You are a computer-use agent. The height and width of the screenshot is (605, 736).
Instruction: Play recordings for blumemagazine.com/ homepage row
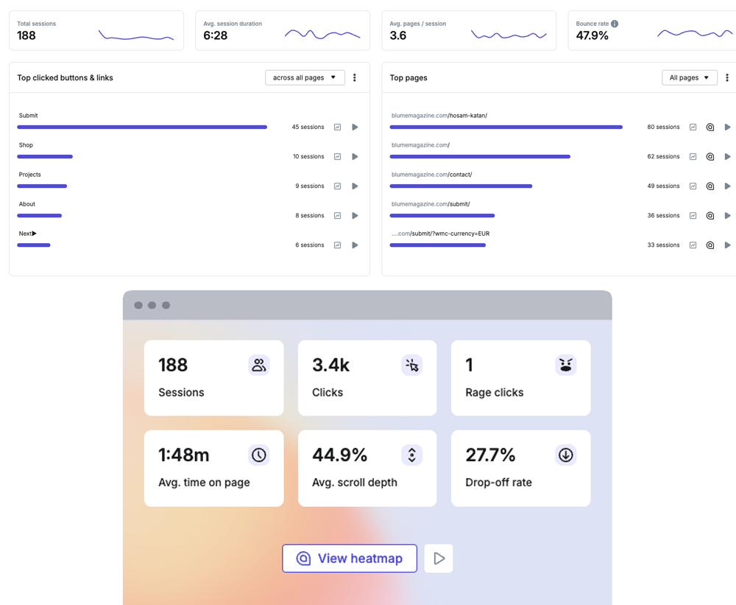pyautogui.click(x=727, y=156)
